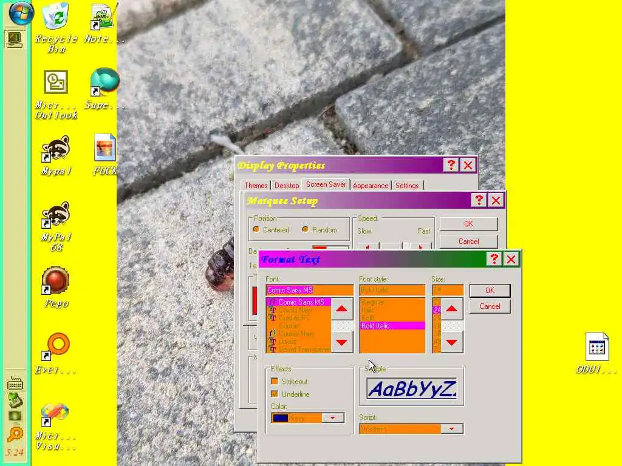The image size is (622, 466).
Task: Click the orange magnifier tray icon
Action: point(15,434)
